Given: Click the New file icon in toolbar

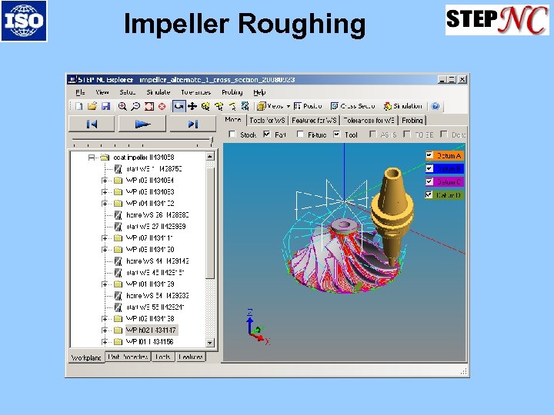Looking at the screenshot, I should coord(78,106).
